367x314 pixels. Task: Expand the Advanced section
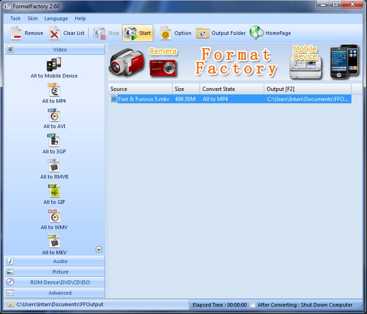tap(55, 293)
